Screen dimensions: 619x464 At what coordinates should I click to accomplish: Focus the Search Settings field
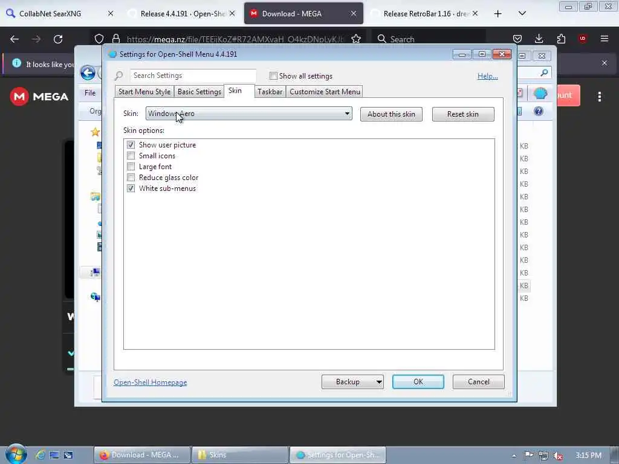193,76
